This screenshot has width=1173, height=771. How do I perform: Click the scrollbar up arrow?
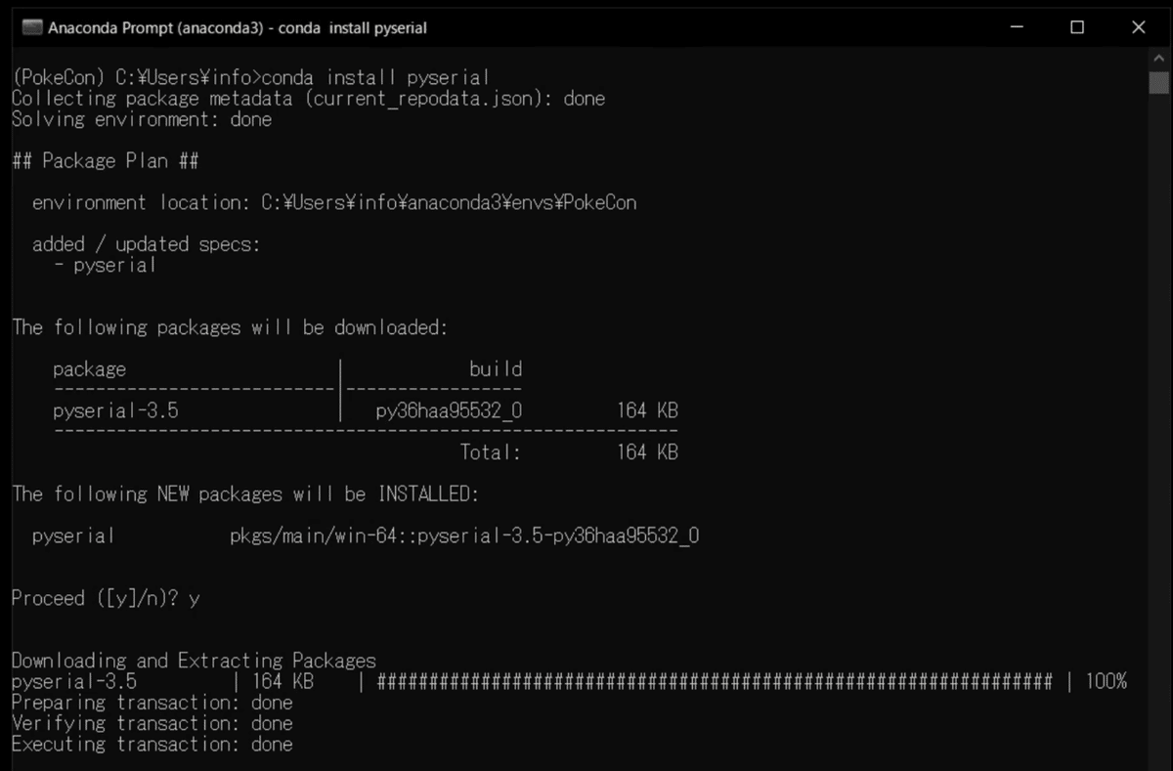(x=1159, y=57)
